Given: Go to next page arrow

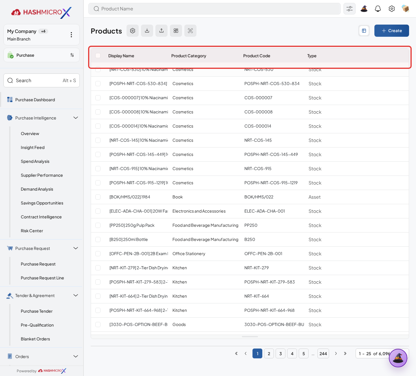Looking at the screenshot, I should tap(336, 353).
